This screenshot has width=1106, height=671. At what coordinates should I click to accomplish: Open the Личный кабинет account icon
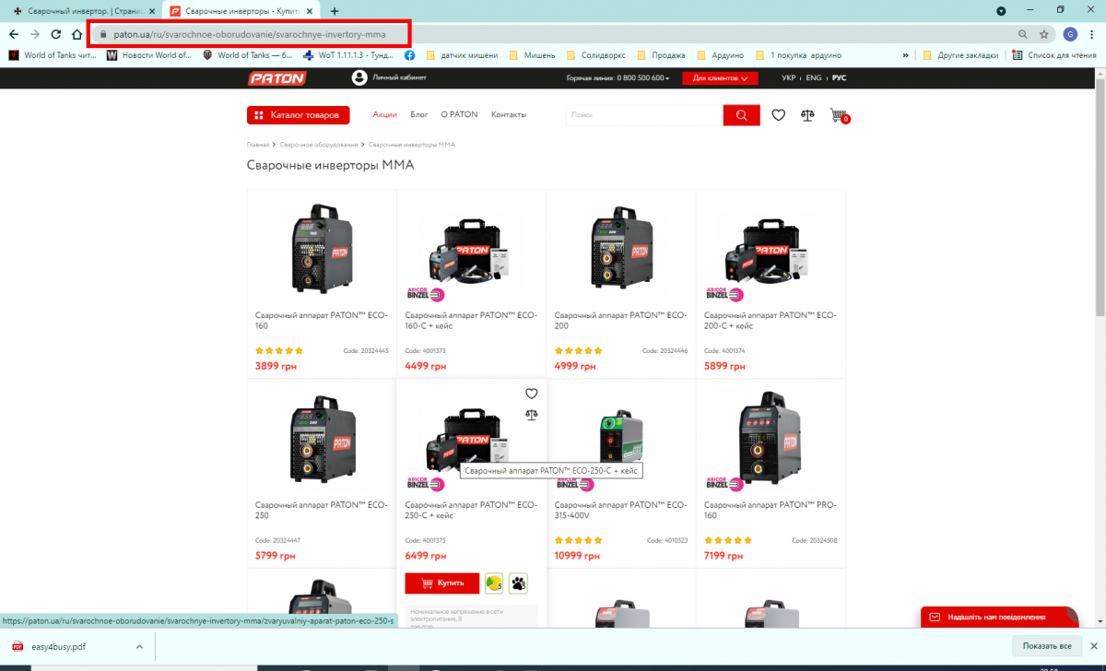point(359,78)
